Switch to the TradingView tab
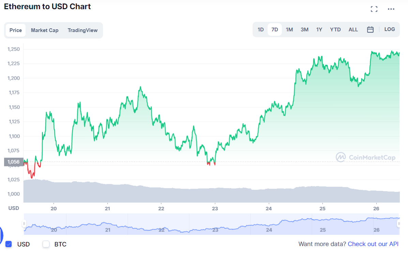 point(82,30)
